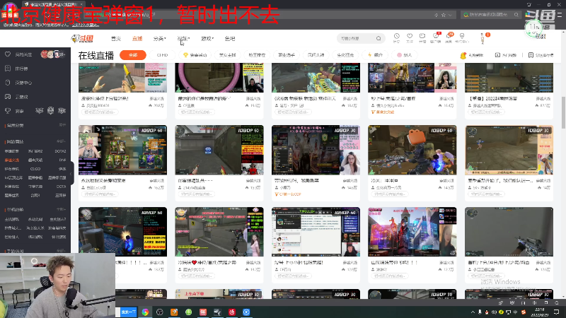
Task: Click the golden bell icon beside the filters
Action: tap(463, 55)
